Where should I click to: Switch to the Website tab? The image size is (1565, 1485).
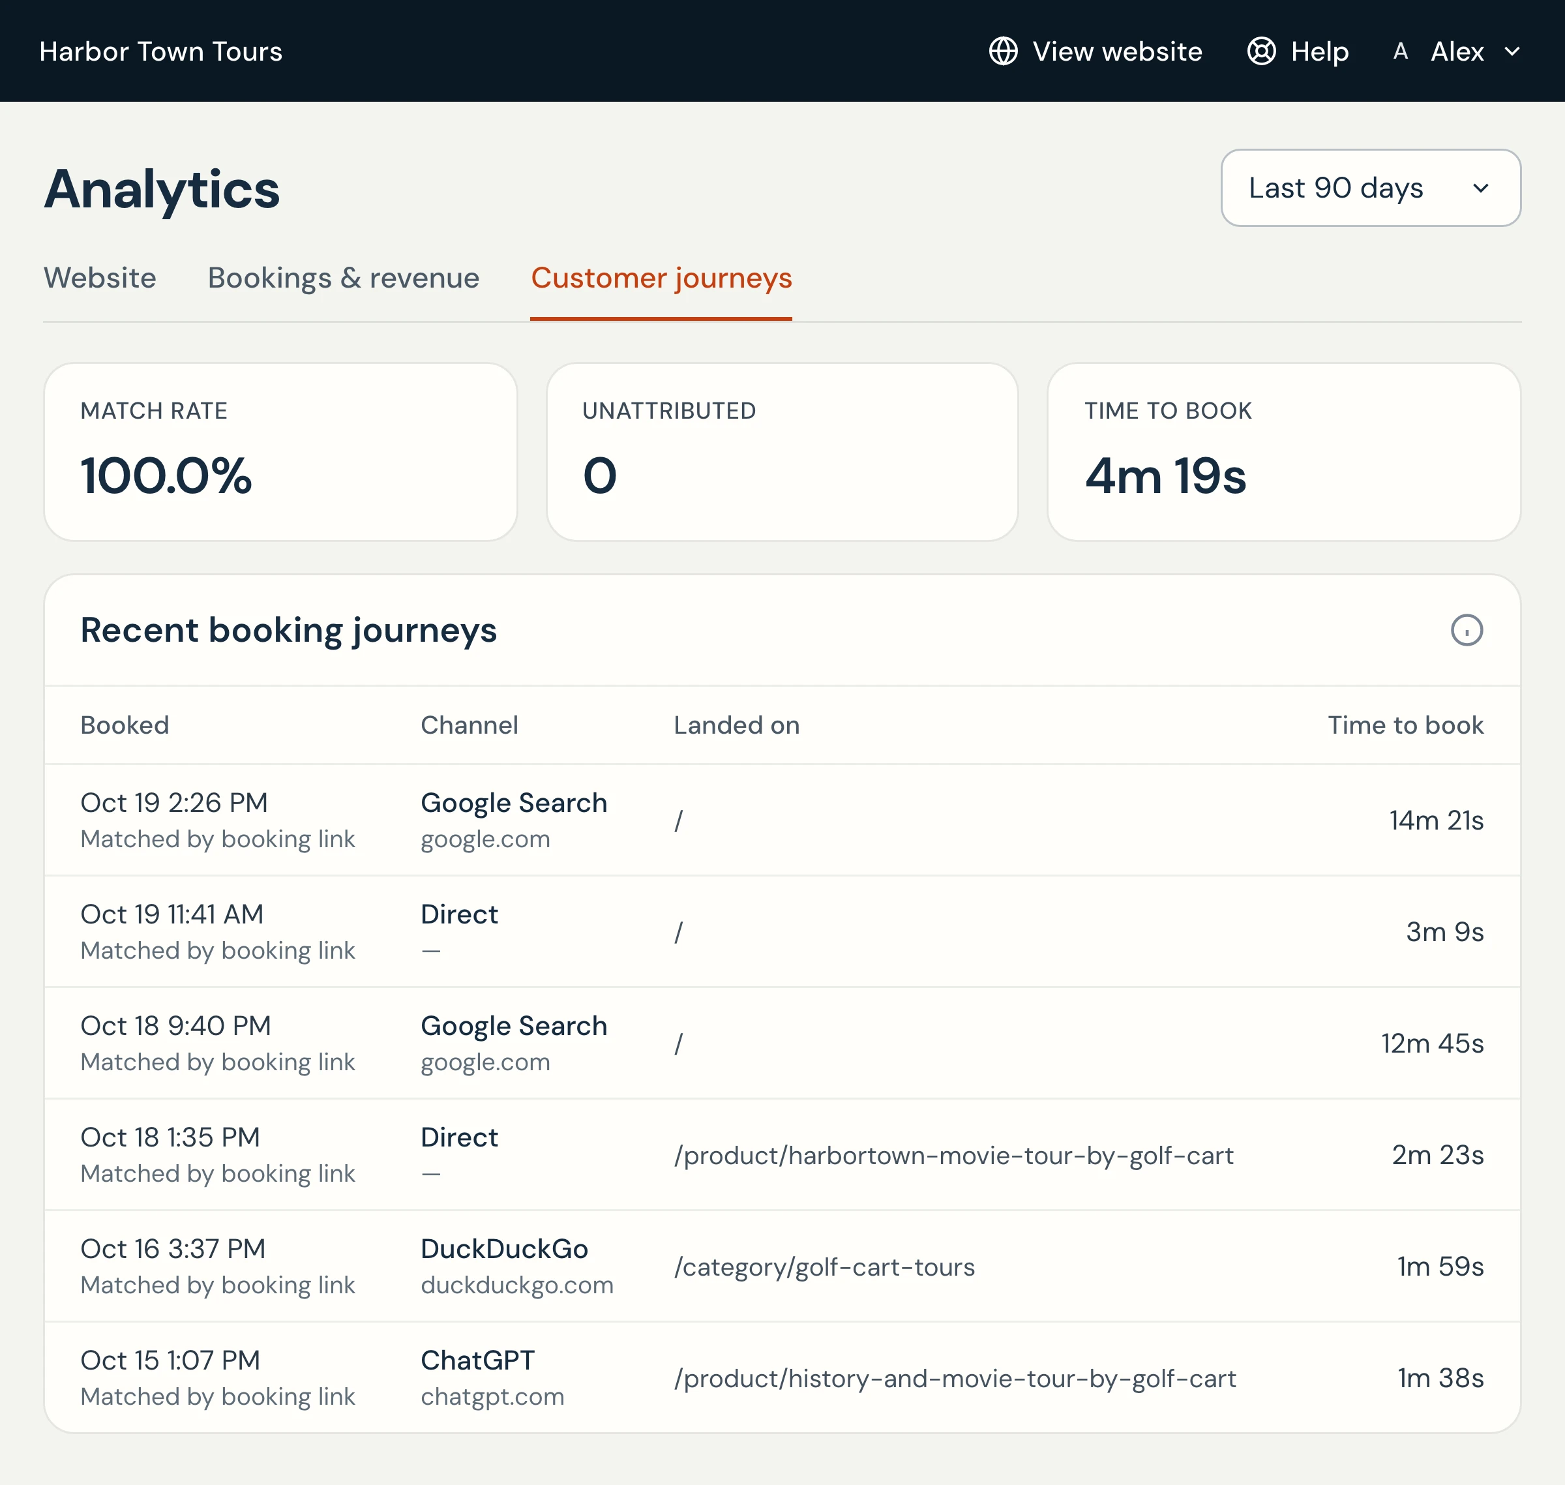[100, 278]
